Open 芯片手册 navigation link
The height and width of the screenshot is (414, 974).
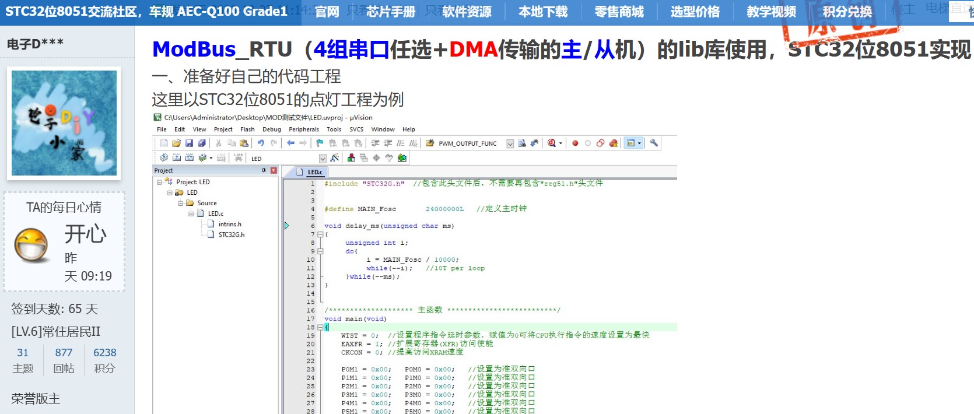[391, 12]
